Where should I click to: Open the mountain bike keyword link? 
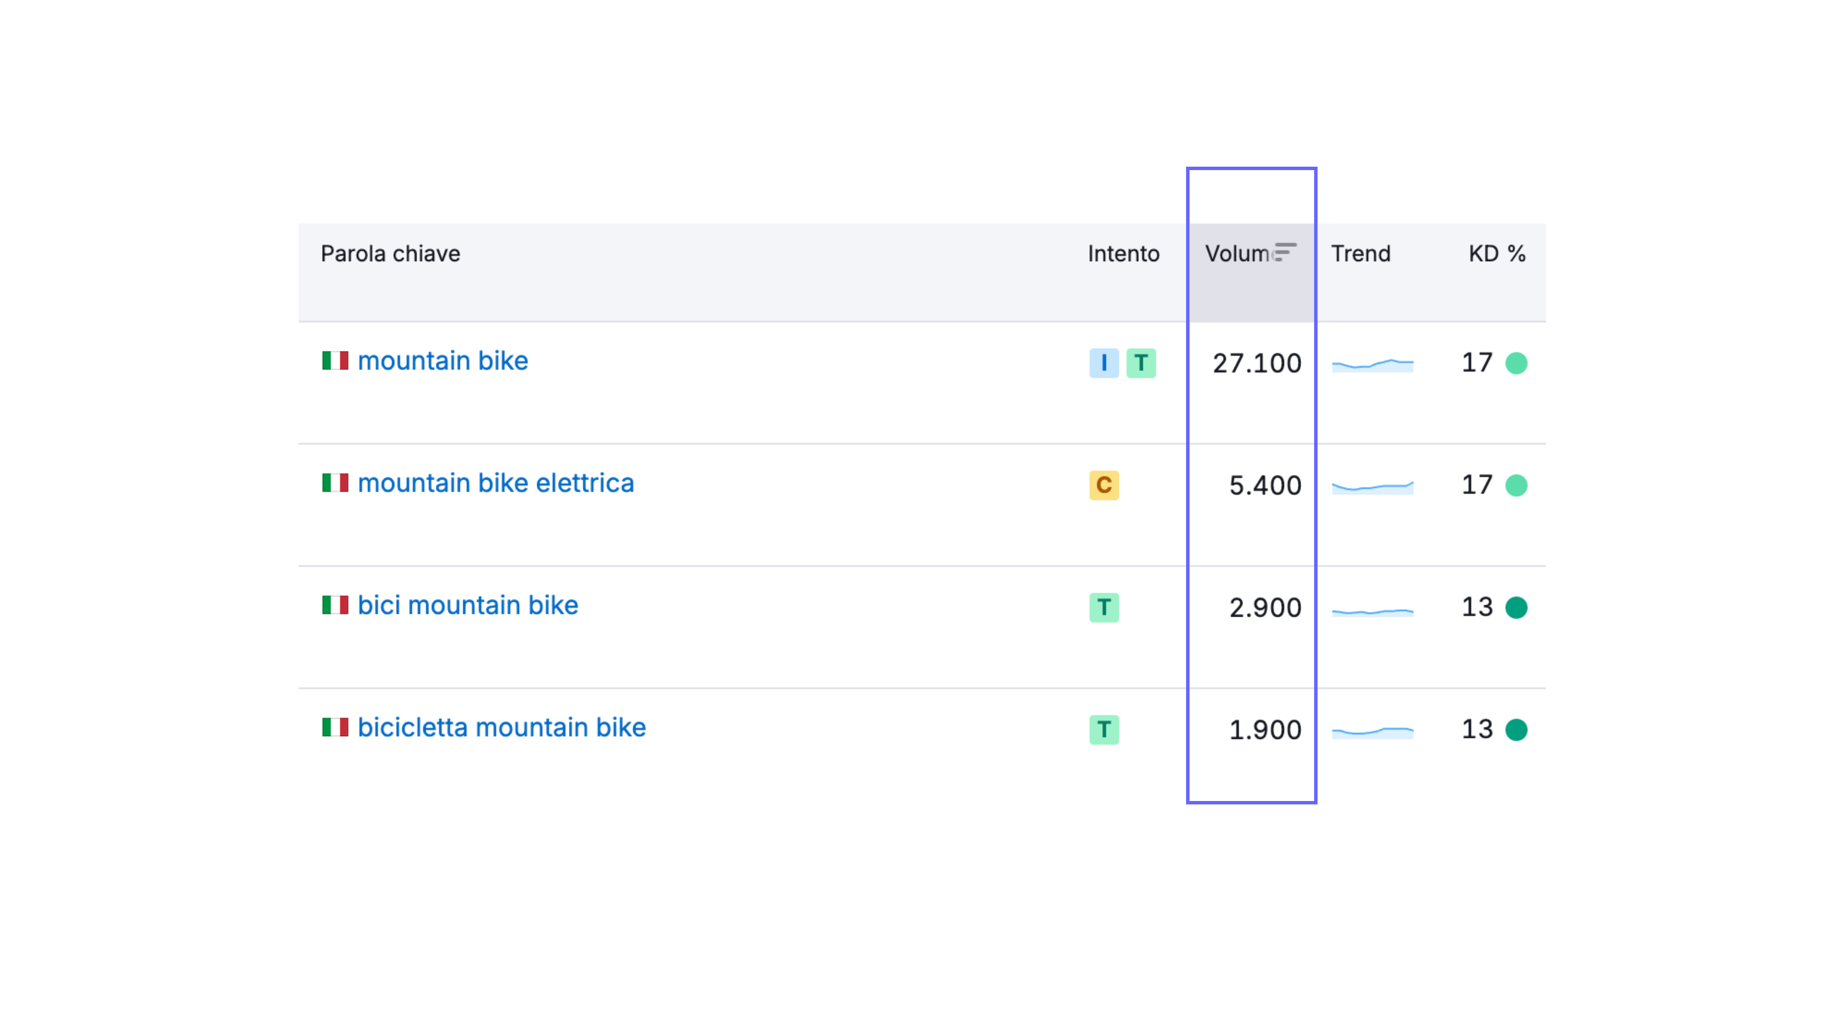pyautogui.click(x=442, y=361)
